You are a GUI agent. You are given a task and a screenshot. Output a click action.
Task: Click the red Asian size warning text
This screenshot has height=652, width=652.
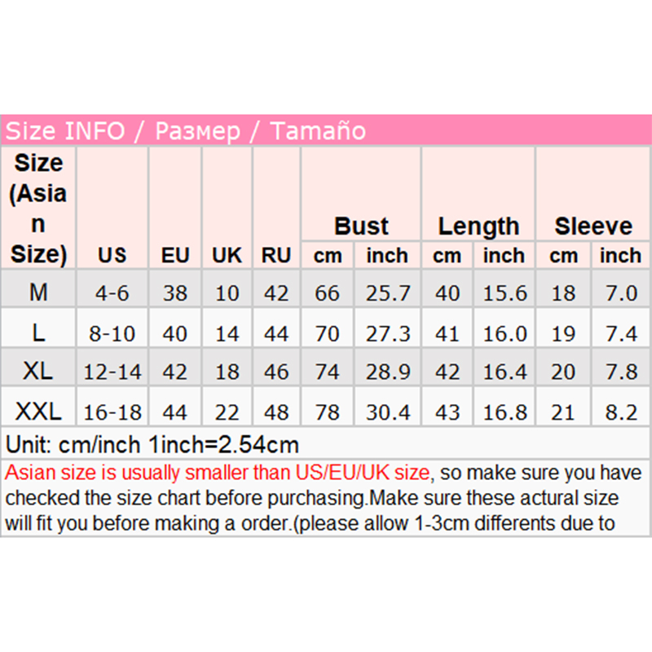217,472
